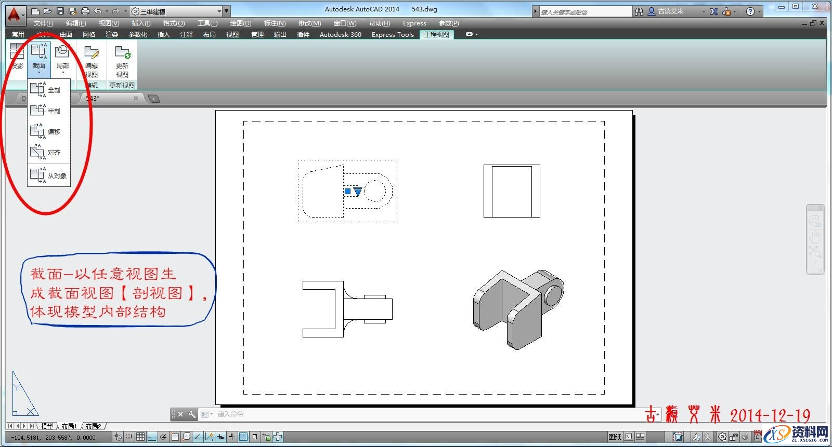Click the keyword search input field
832x447 pixels.
pos(585,11)
